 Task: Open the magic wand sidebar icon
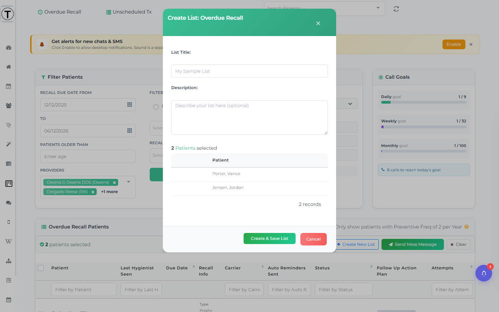tap(9, 144)
